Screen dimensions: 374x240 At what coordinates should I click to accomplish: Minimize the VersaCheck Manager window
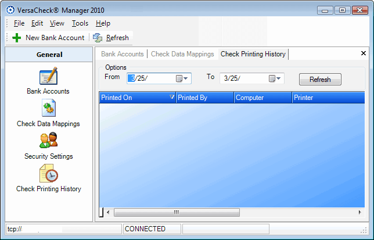tap(325, 10)
